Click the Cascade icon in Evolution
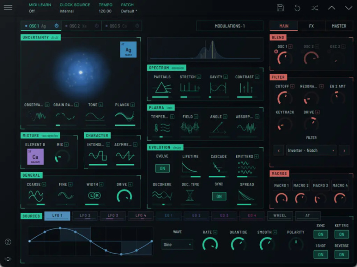357x267 pixels. [x=217, y=167]
